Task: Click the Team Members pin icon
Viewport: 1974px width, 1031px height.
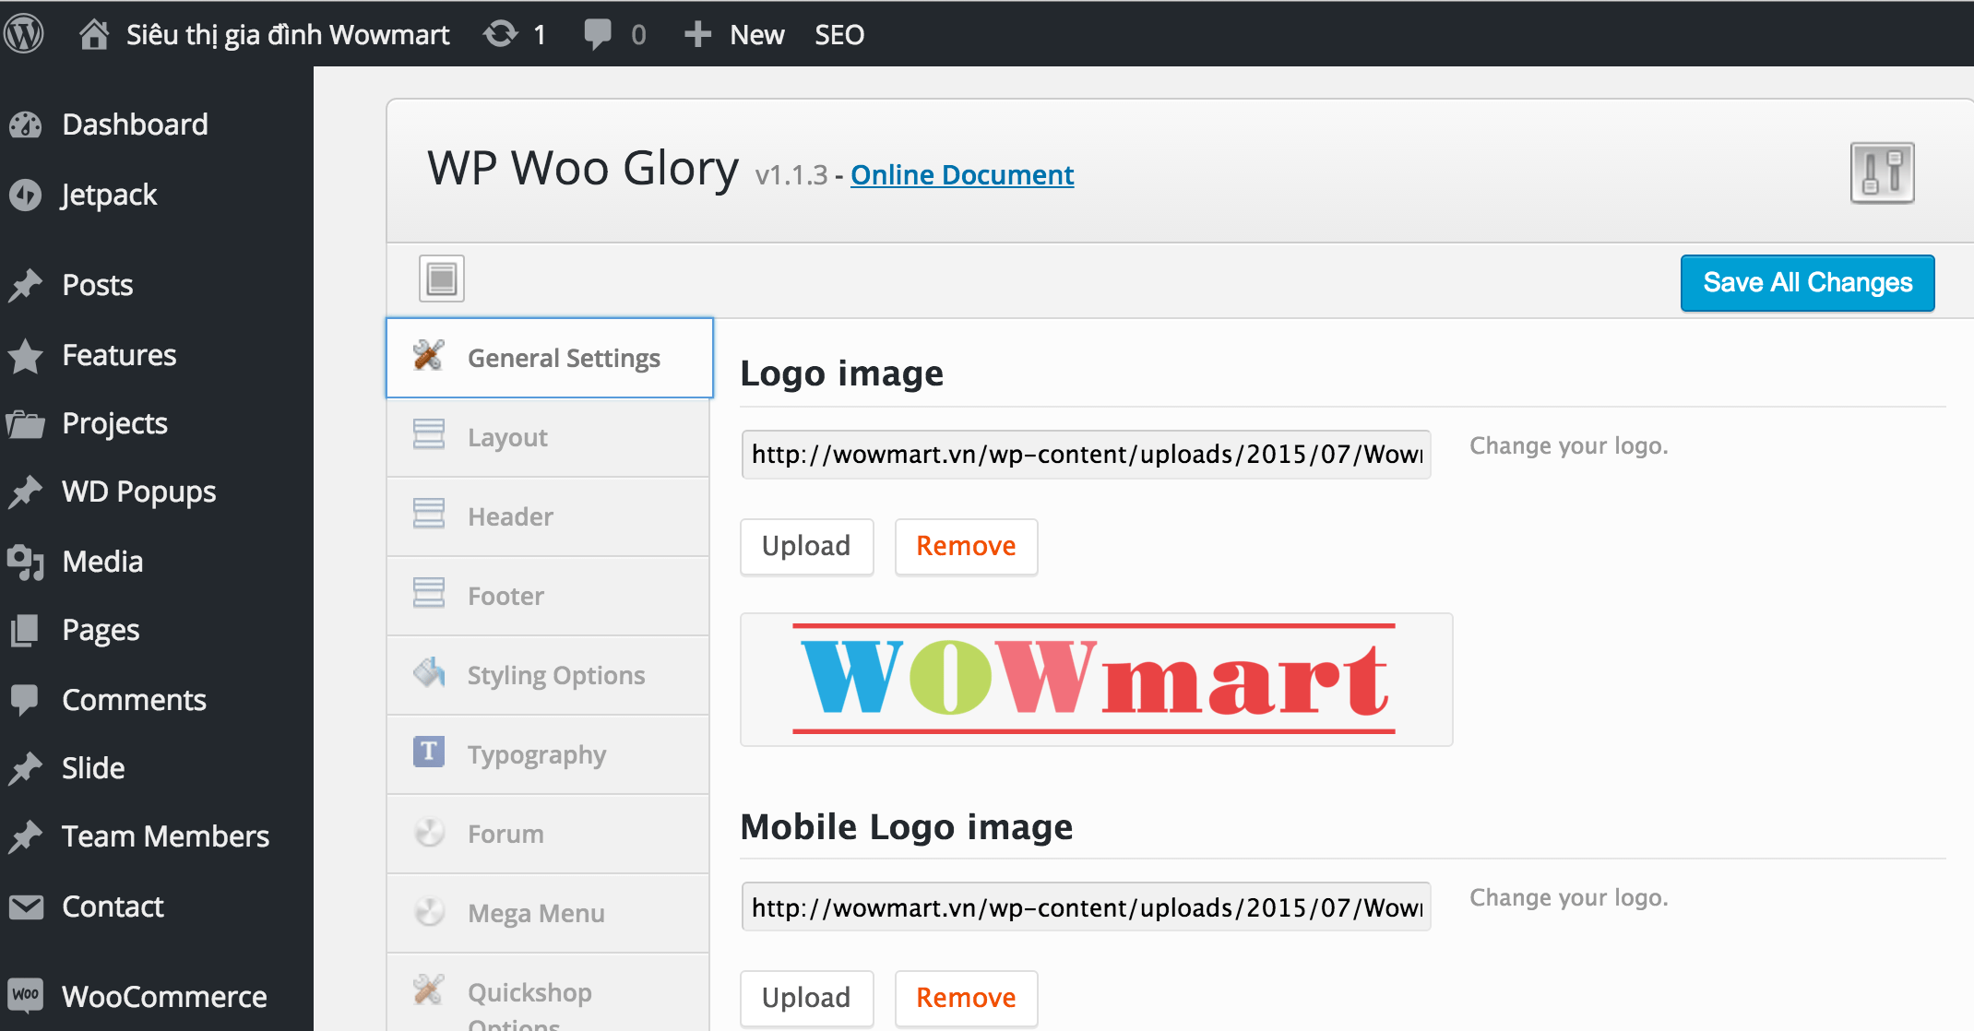Action: [x=26, y=836]
